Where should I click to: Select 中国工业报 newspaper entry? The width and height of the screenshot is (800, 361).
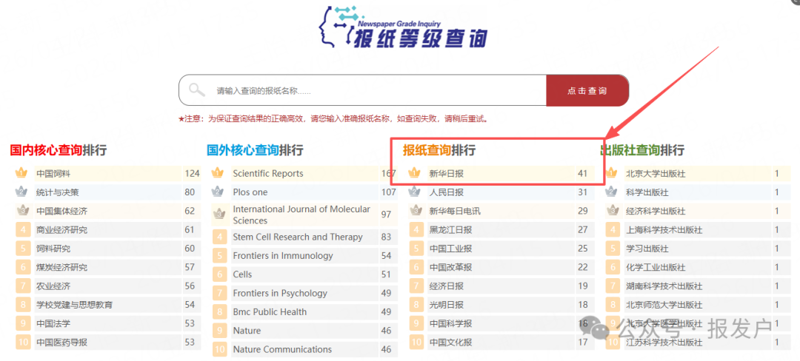450,249
